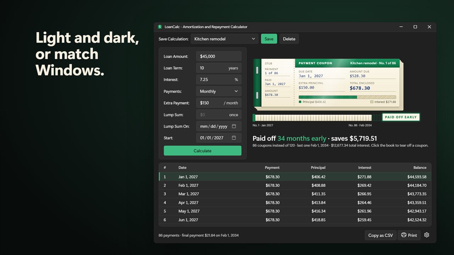The width and height of the screenshot is (454, 255).
Task: Close the LoanCalc window
Action: tap(429, 27)
